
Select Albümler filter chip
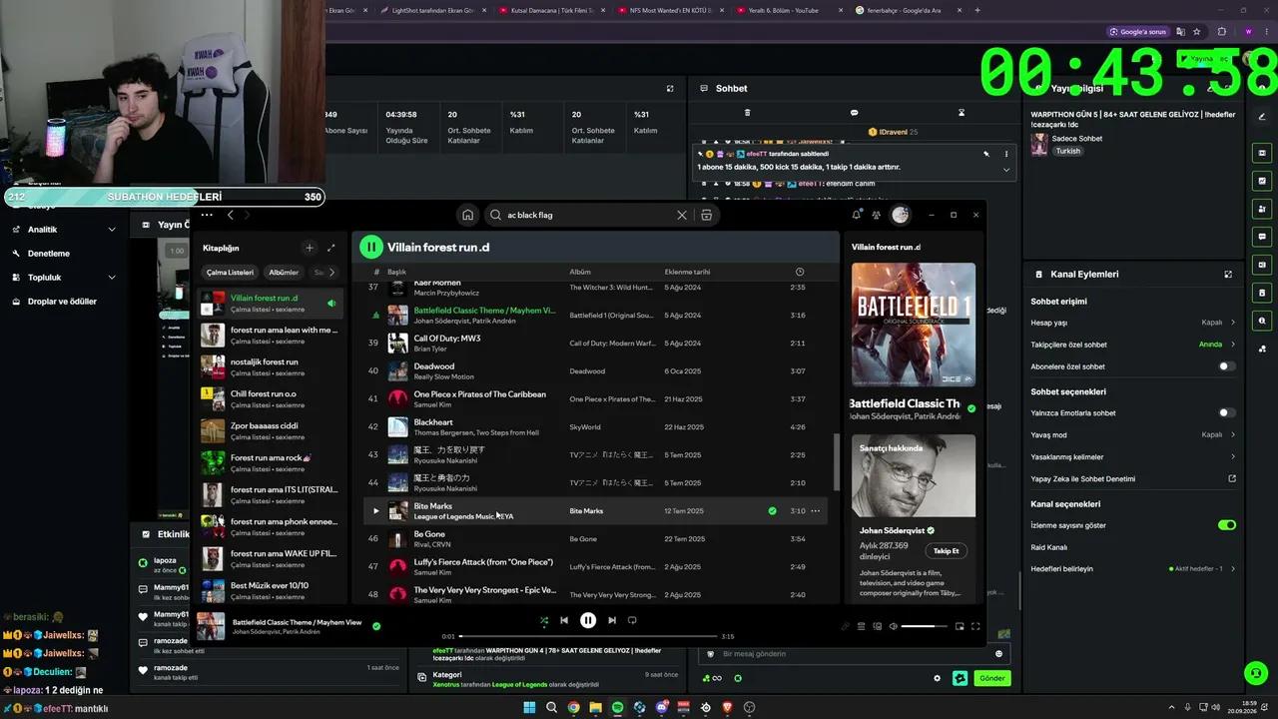(284, 272)
